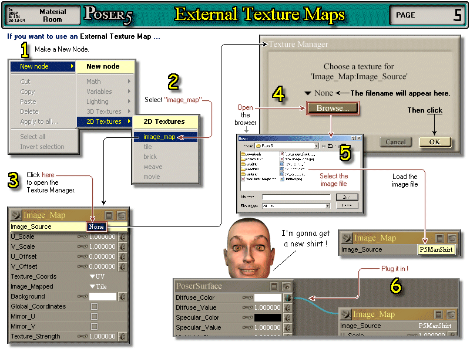This screenshot has width=470, height=352.
Task: Click Background input plug connector
Action: 122,297
